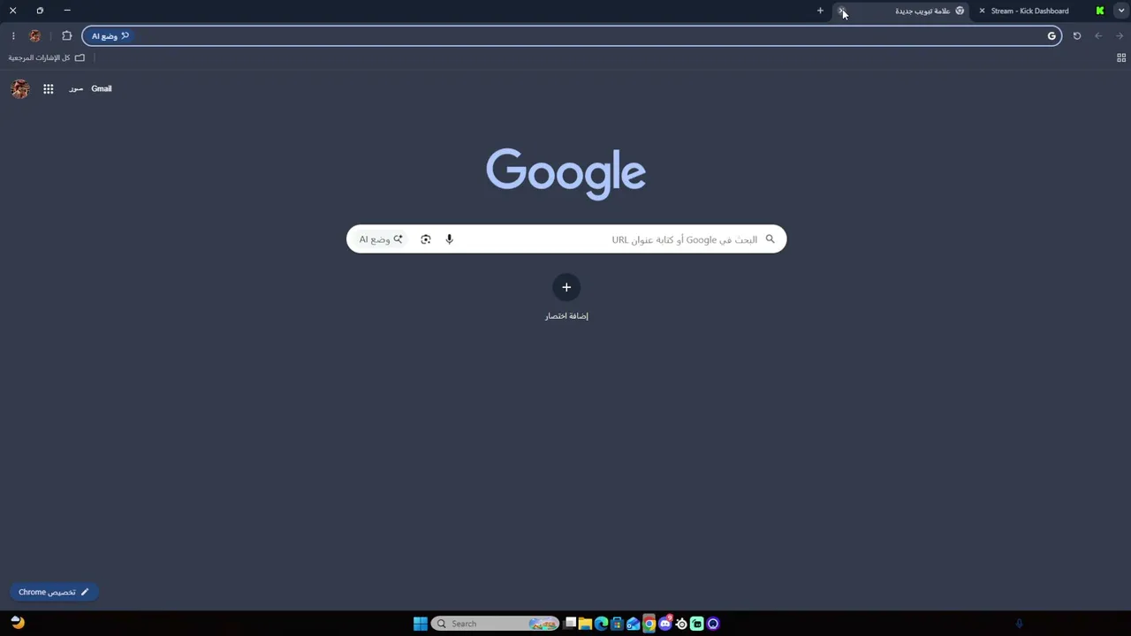
Task: Open the Google account avatar on the page
Action: point(20,88)
